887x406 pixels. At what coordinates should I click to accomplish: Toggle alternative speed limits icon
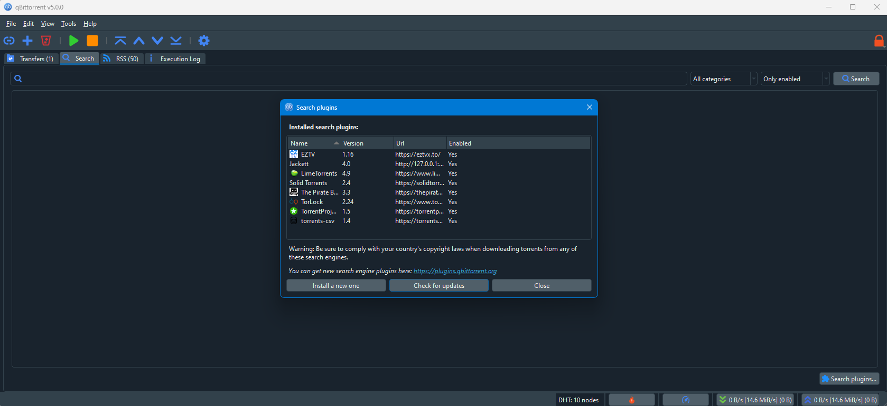pos(686,400)
